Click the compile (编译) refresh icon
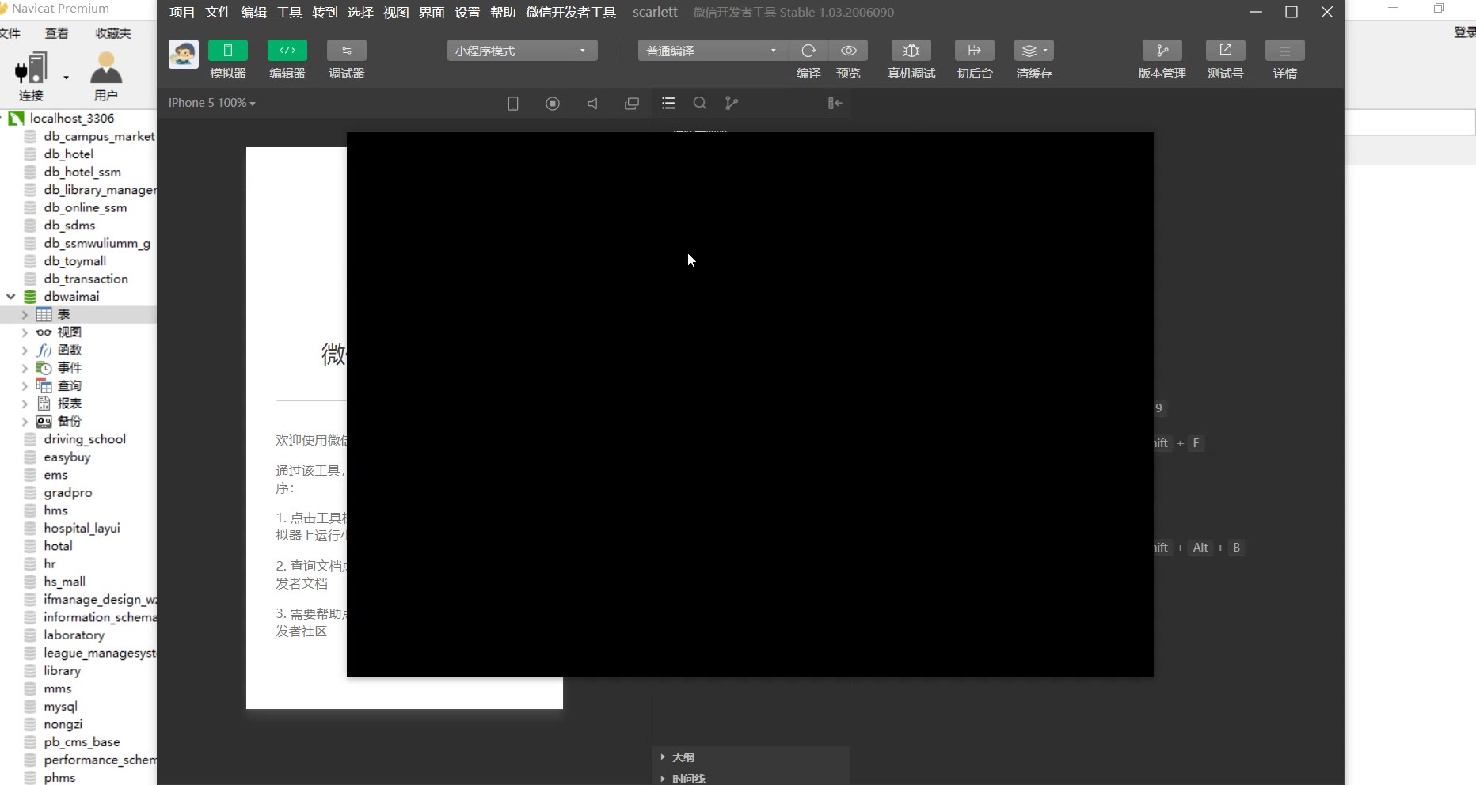 [x=808, y=51]
